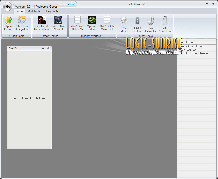
Task: Open the Red Dead Redemption tool
Action: pos(41,23)
